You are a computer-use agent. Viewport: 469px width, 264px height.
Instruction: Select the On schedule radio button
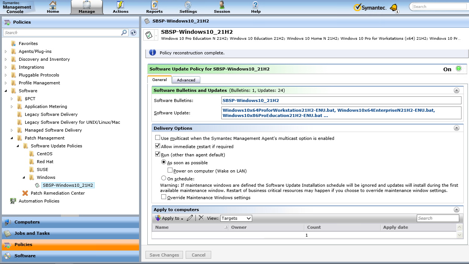pos(164,178)
